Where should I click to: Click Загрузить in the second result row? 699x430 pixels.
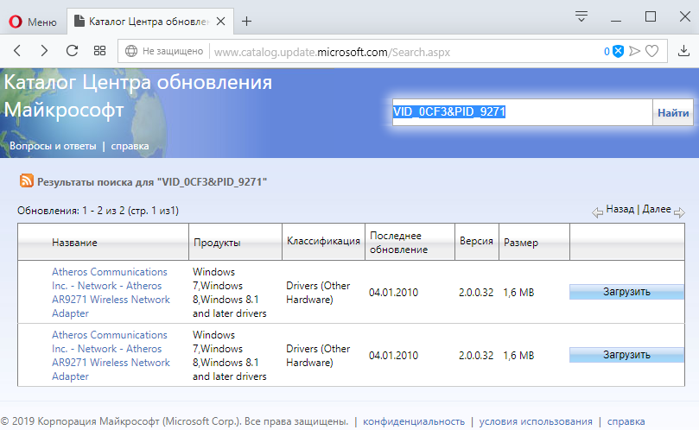626,355
